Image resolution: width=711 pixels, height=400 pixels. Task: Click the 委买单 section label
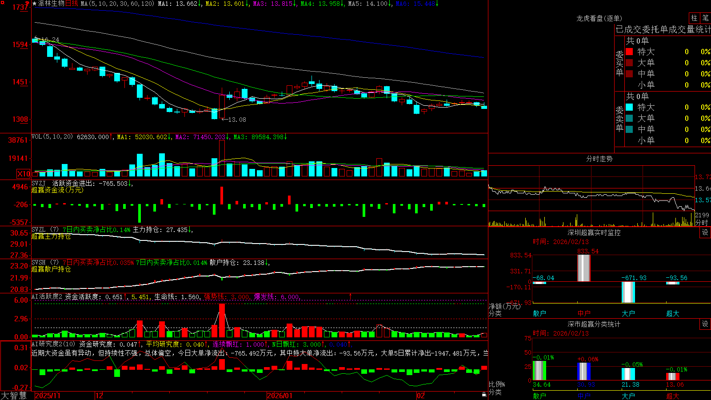click(x=619, y=63)
